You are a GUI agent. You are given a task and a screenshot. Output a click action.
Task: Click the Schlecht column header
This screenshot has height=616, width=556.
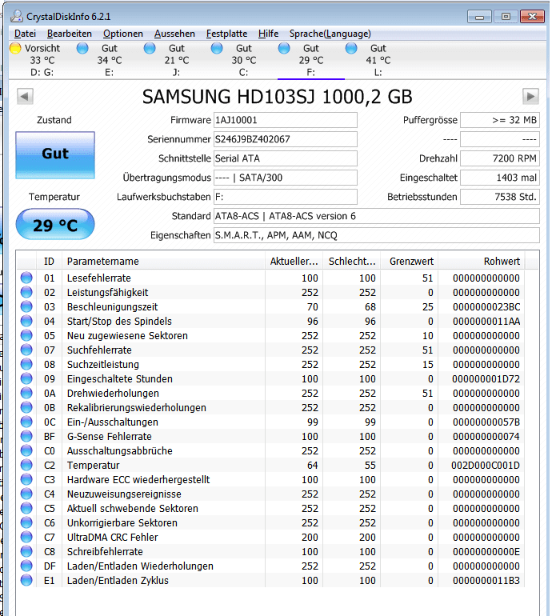click(352, 262)
